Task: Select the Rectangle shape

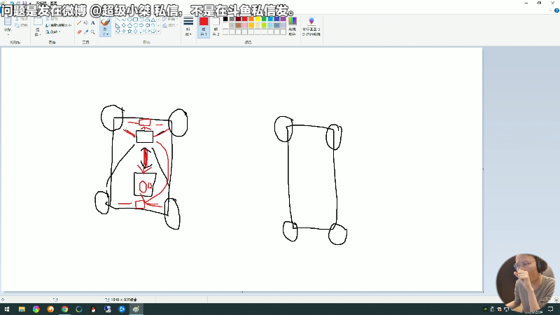Action: click(135, 20)
